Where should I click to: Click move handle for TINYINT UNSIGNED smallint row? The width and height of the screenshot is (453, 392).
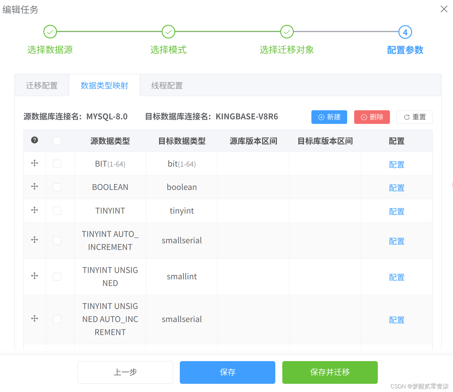35,276
